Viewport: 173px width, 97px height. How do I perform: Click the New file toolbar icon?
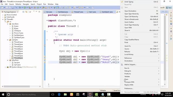pos(2,8)
